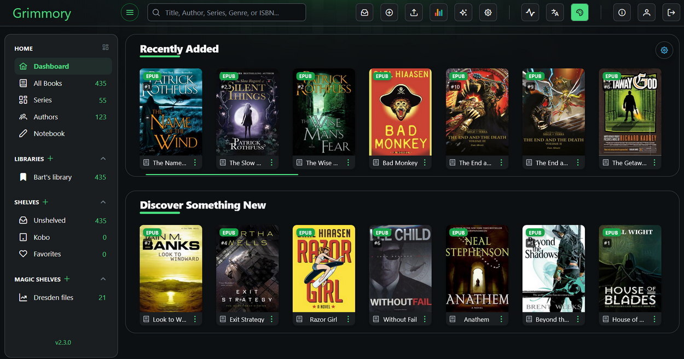Open three-dot menu for Bad Monkey
Image resolution: width=684 pixels, height=359 pixels.
pyautogui.click(x=425, y=163)
